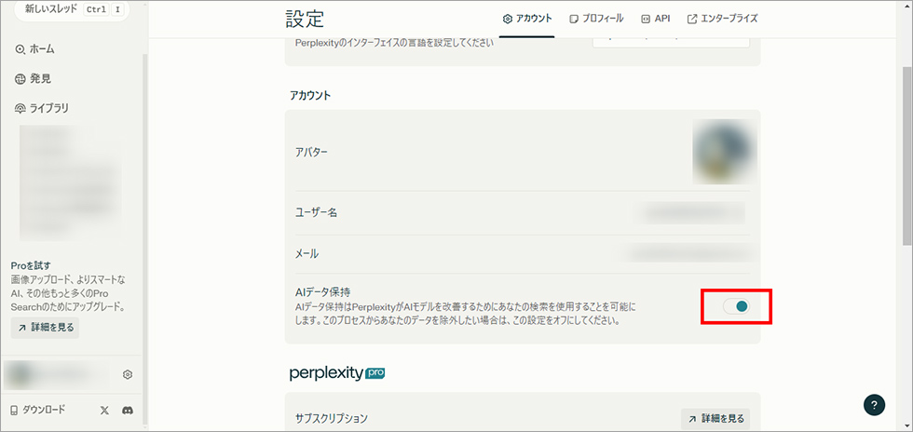Click the 設定 page title
913x432 pixels.
(x=306, y=19)
